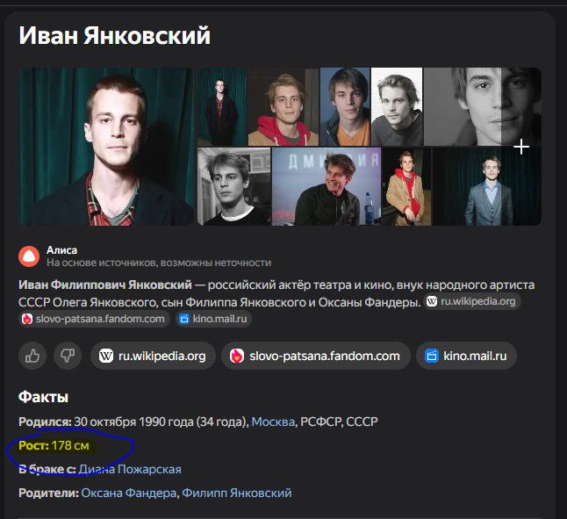567x519 pixels.
Task: Open the Москва birthplace link
Action: click(x=273, y=422)
